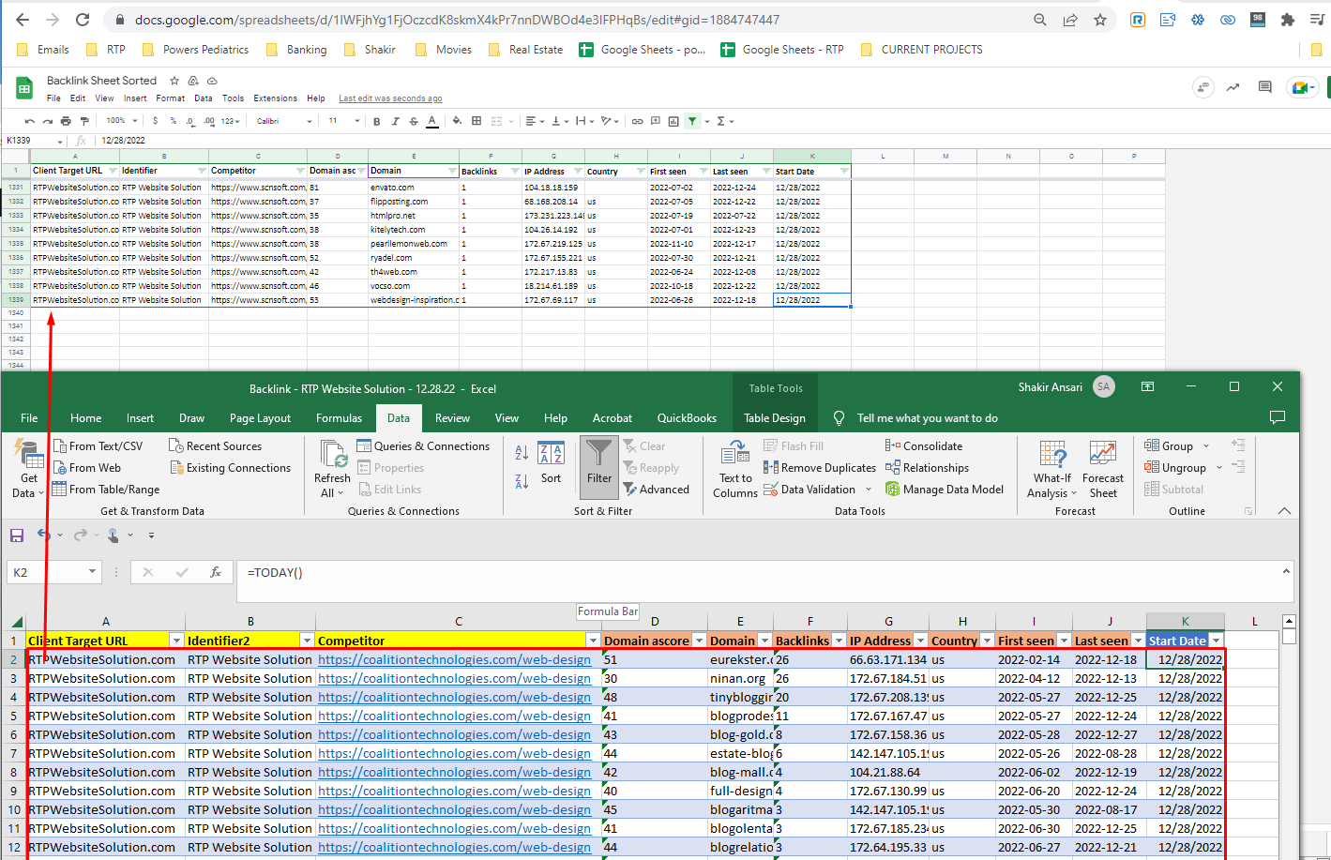The image size is (1331, 860).
Task: Click the browser reload button
Action: click(x=83, y=20)
